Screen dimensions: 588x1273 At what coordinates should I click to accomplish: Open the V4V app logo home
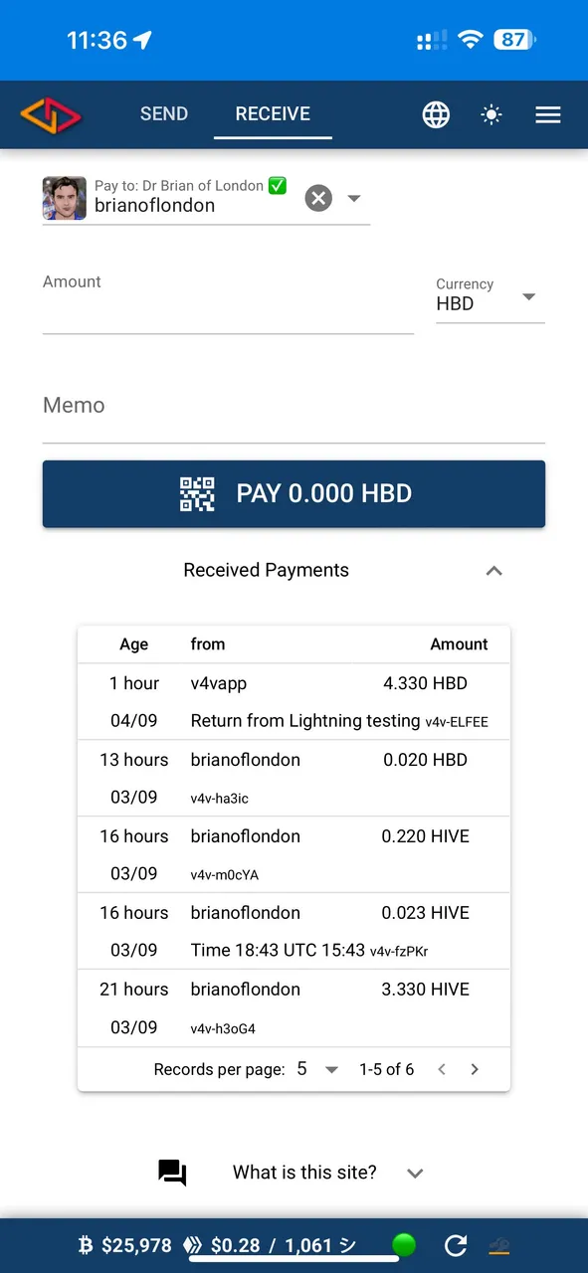point(51,114)
